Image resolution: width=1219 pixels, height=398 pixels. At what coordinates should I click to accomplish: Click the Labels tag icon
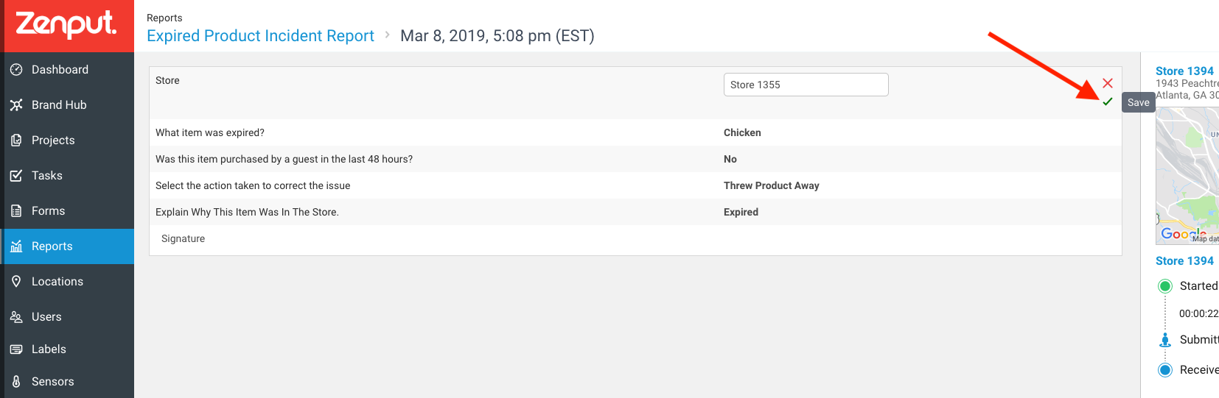pyautogui.click(x=16, y=349)
